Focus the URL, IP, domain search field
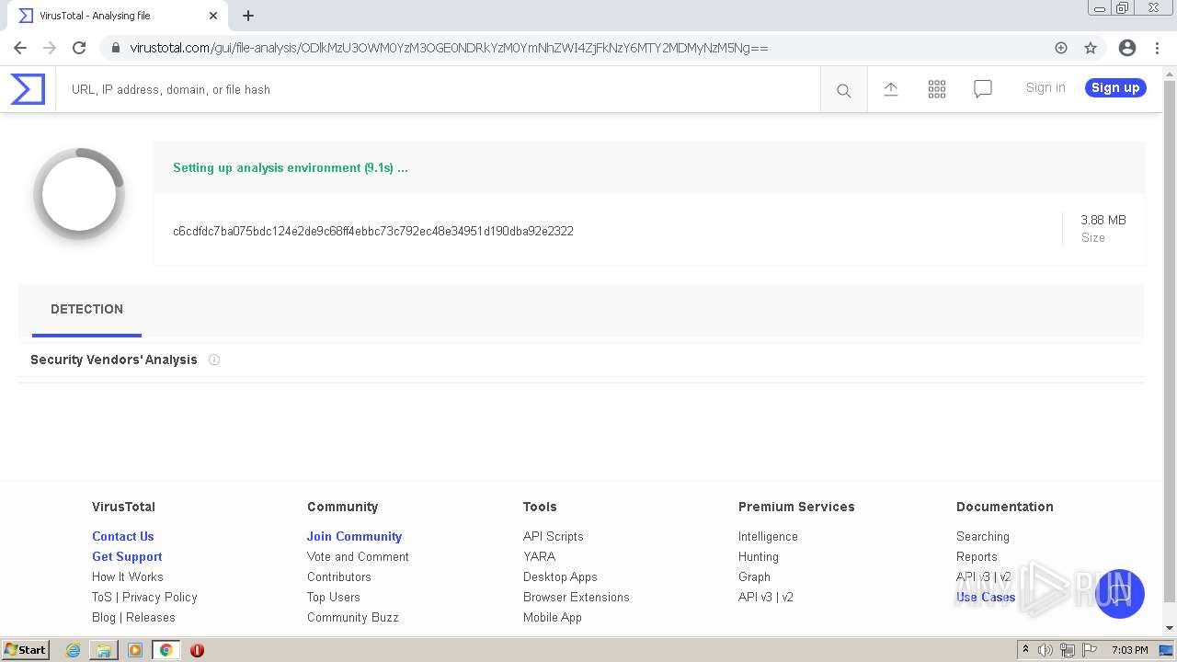The width and height of the screenshot is (1177, 662). click(x=438, y=90)
